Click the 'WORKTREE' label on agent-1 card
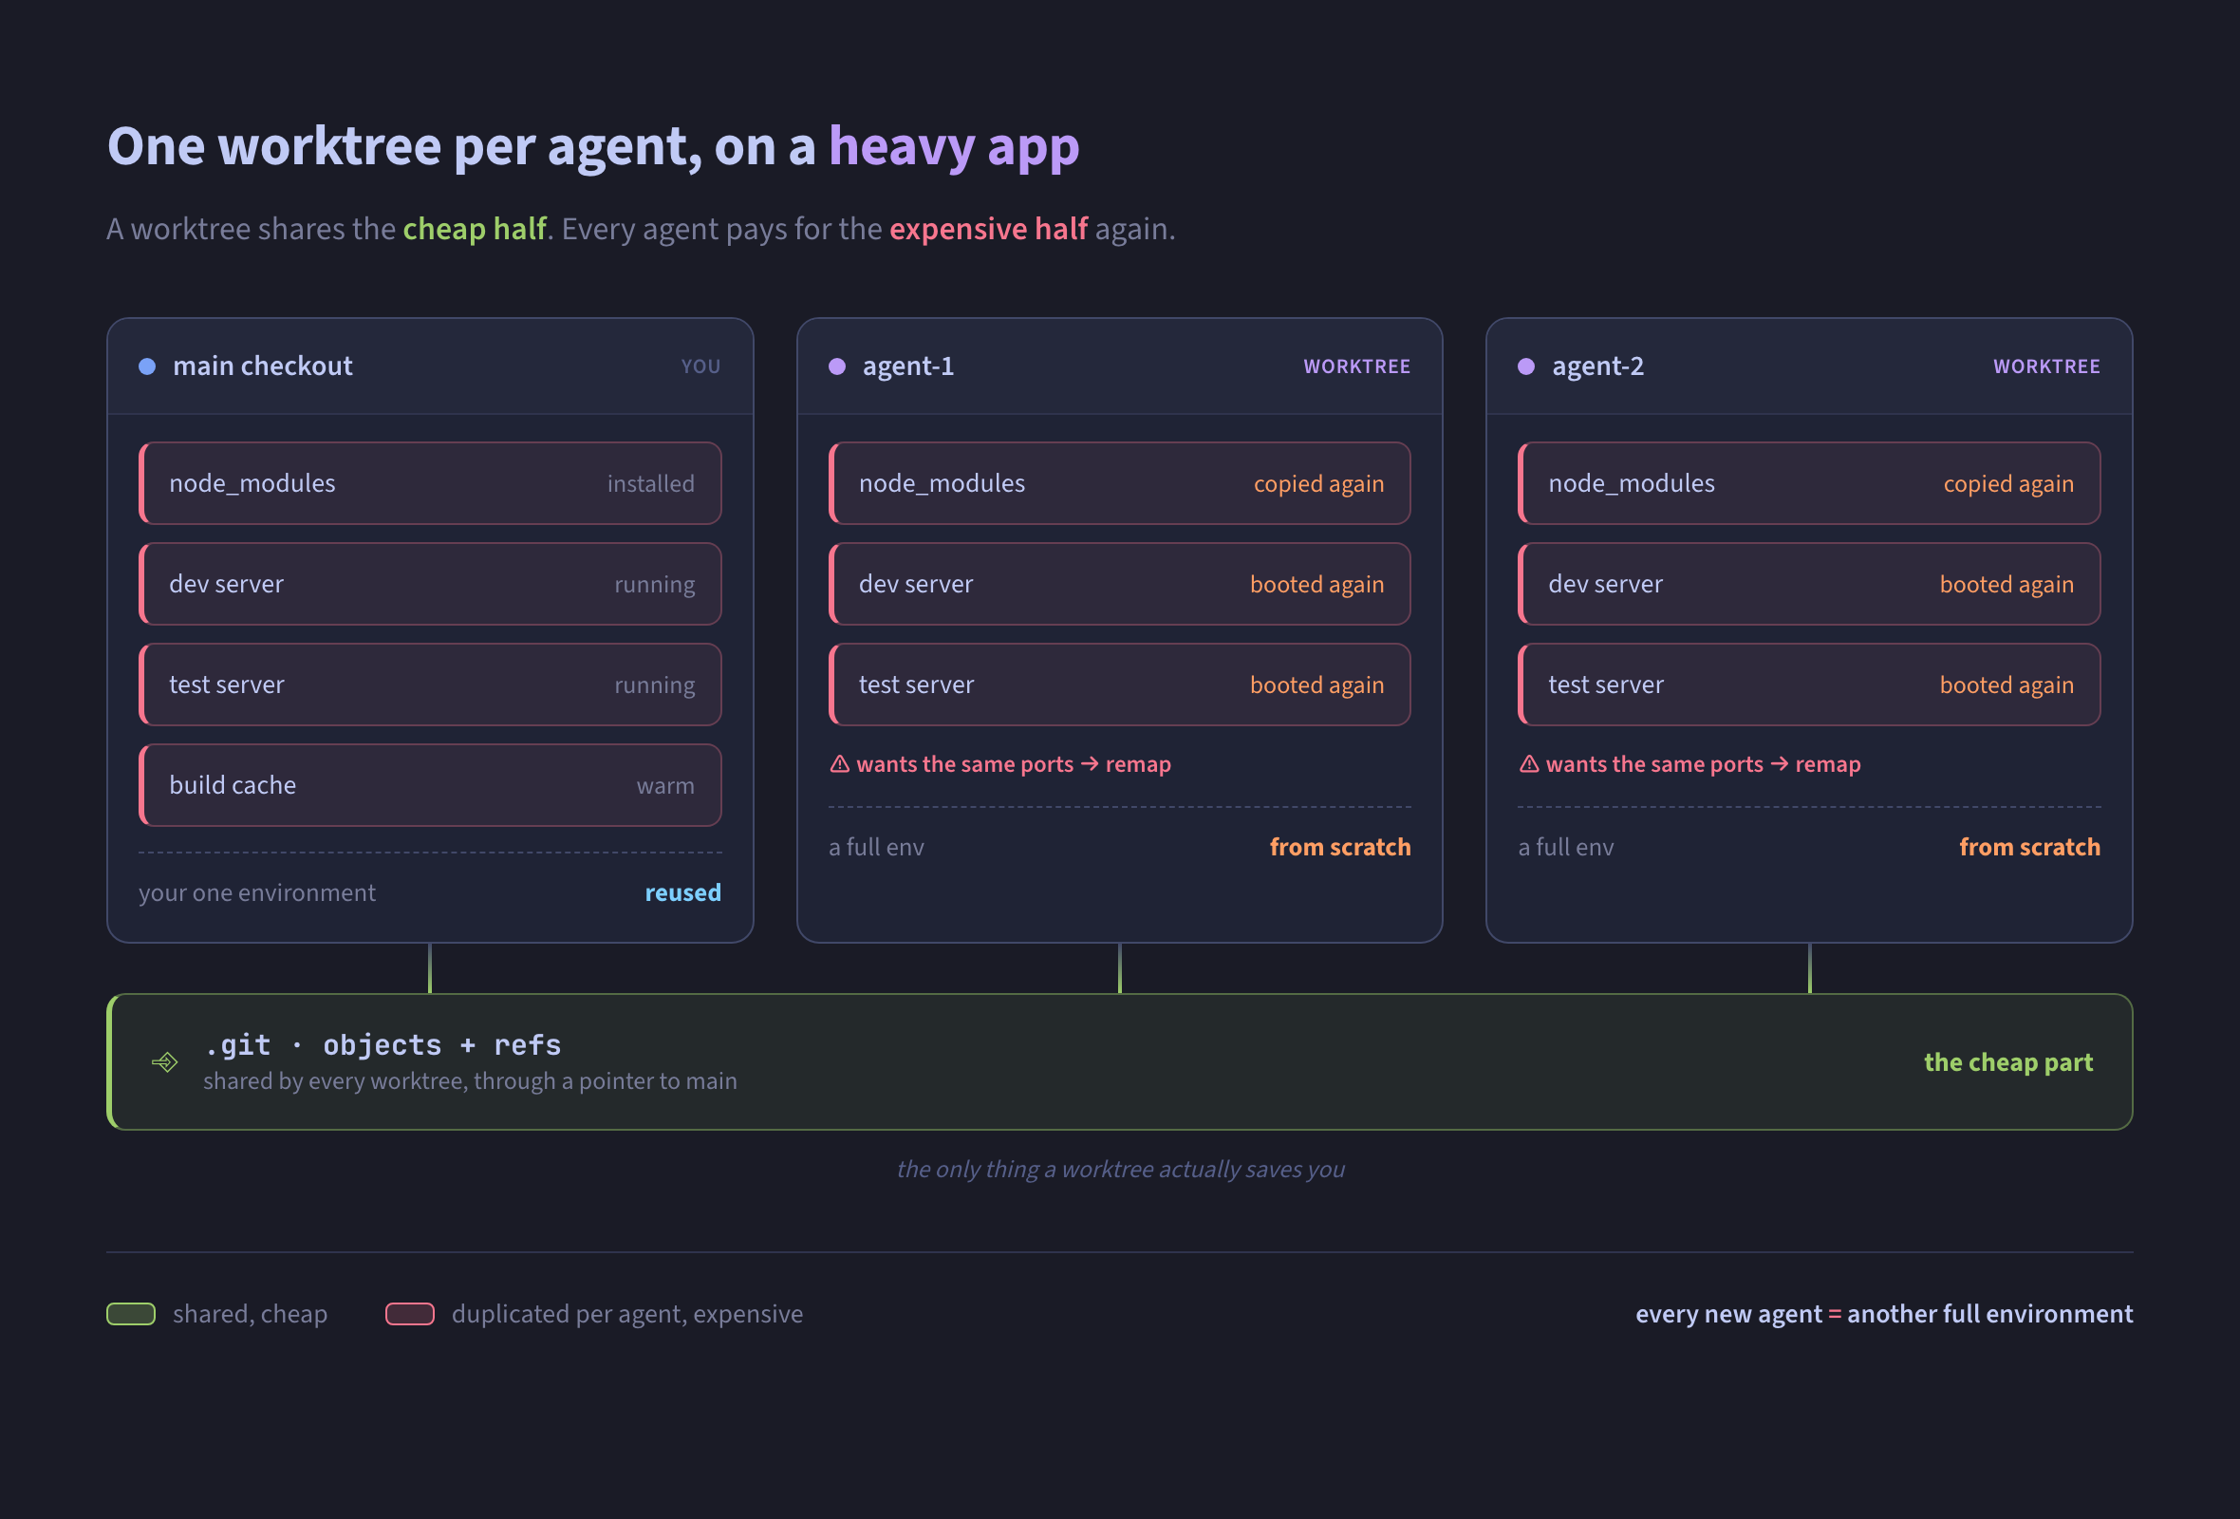2240x1519 pixels. 1357,366
